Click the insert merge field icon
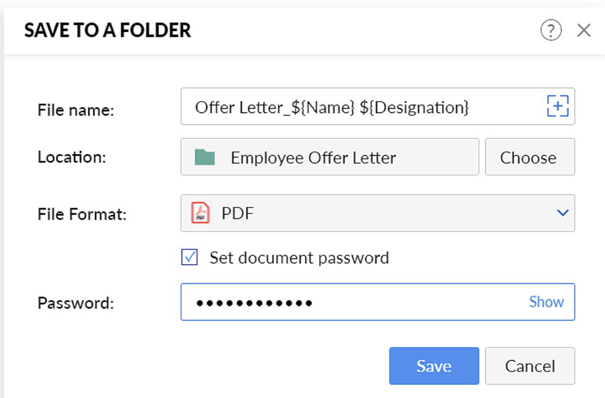The image size is (605, 398). (557, 106)
